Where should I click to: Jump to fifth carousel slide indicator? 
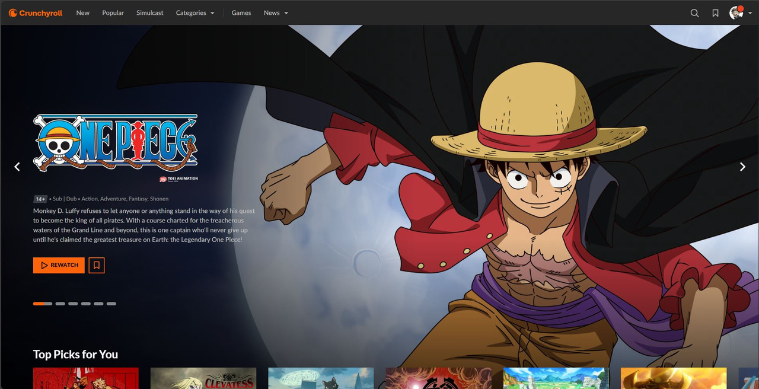tap(98, 304)
